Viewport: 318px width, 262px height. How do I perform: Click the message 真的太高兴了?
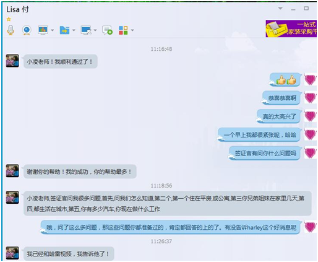[279, 116]
